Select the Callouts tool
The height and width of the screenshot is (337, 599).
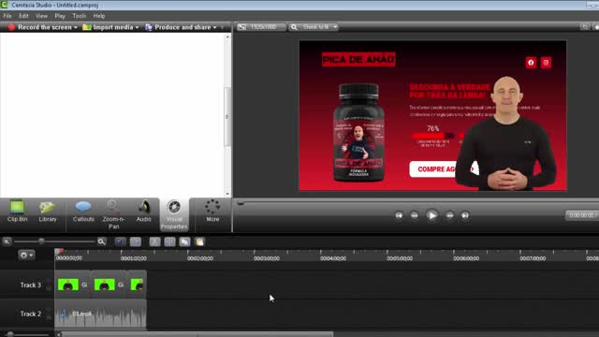pyautogui.click(x=83, y=211)
